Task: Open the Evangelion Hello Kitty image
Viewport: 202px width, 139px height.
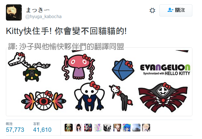Action: (x=99, y=82)
